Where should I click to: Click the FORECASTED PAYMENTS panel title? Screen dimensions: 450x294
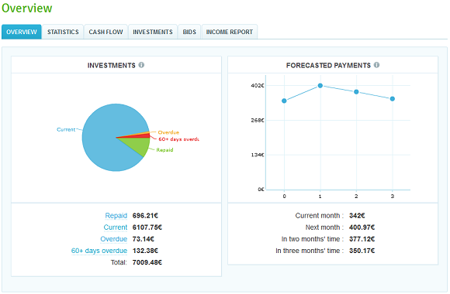328,65
